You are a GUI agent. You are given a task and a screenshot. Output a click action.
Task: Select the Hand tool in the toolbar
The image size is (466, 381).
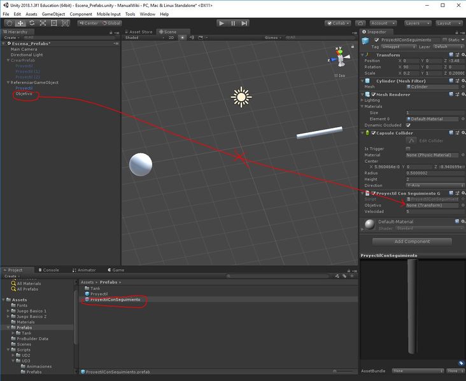coord(10,23)
